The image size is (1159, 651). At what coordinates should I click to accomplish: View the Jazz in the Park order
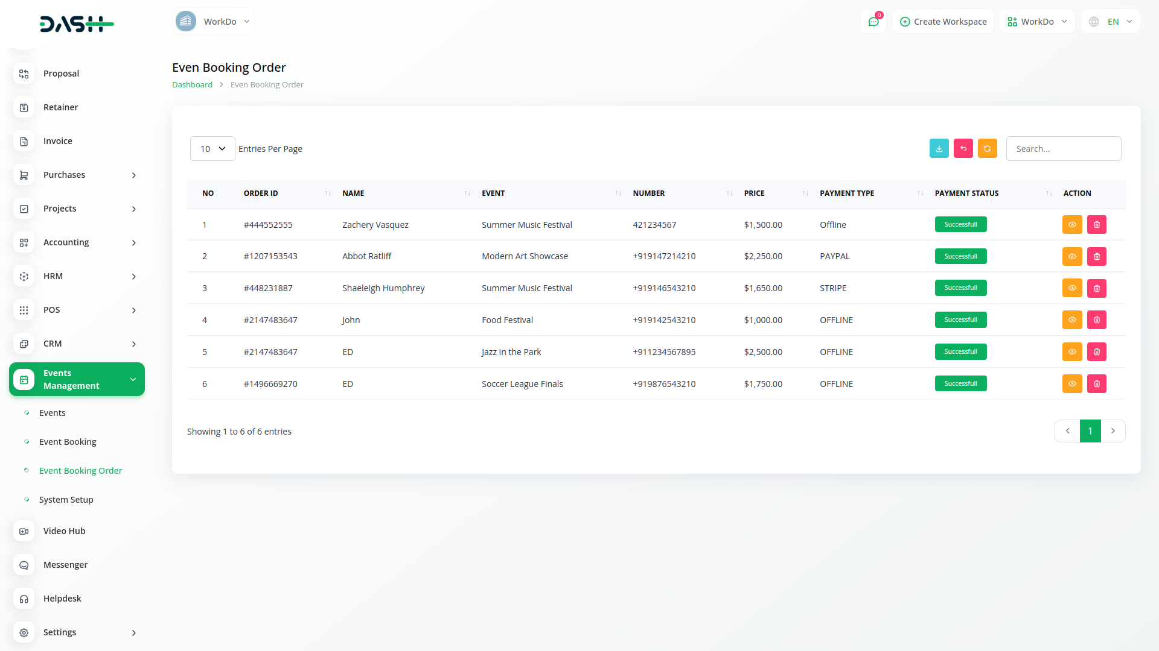(x=1071, y=352)
